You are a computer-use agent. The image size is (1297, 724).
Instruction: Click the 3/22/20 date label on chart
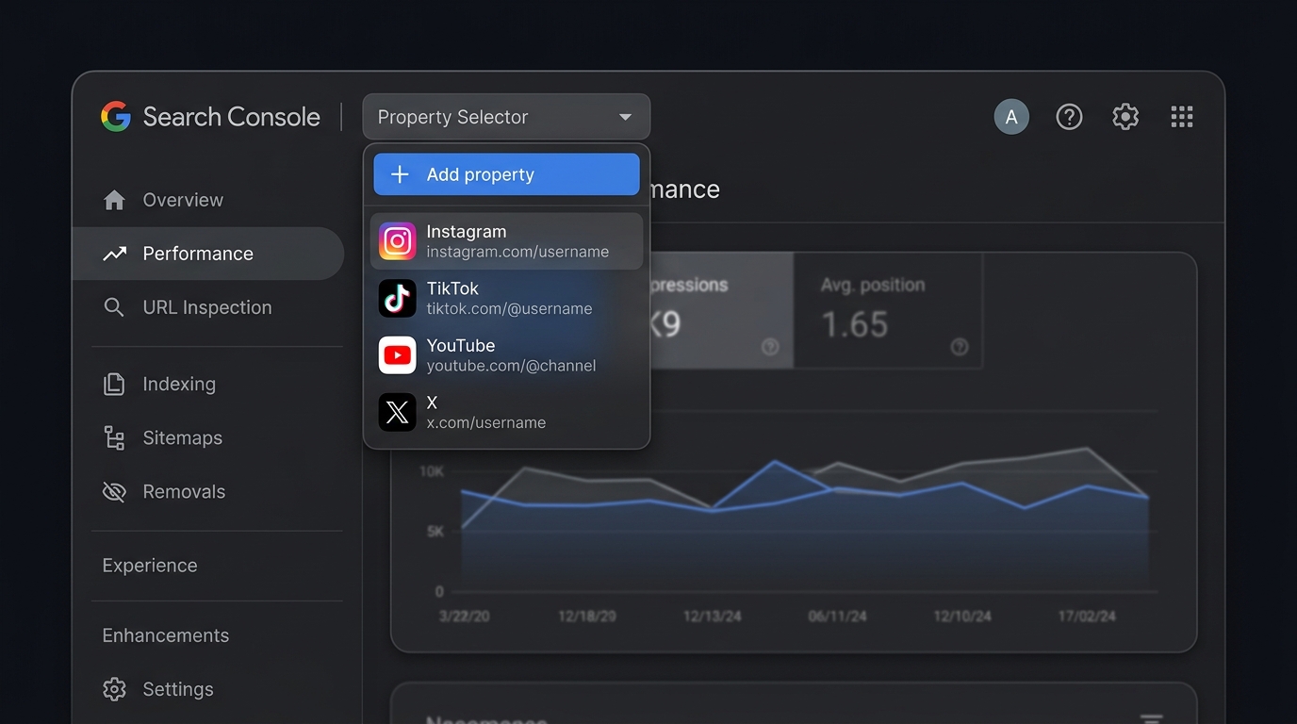(464, 616)
